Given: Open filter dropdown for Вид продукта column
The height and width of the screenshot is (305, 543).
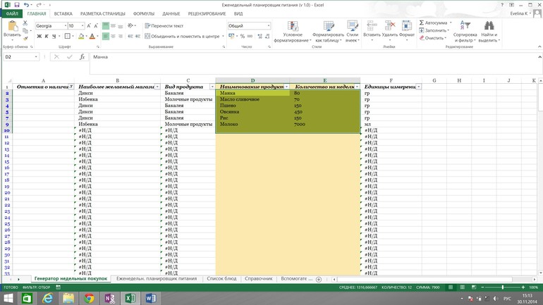Looking at the screenshot, I should pyautogui.click(x=212, y=87).
